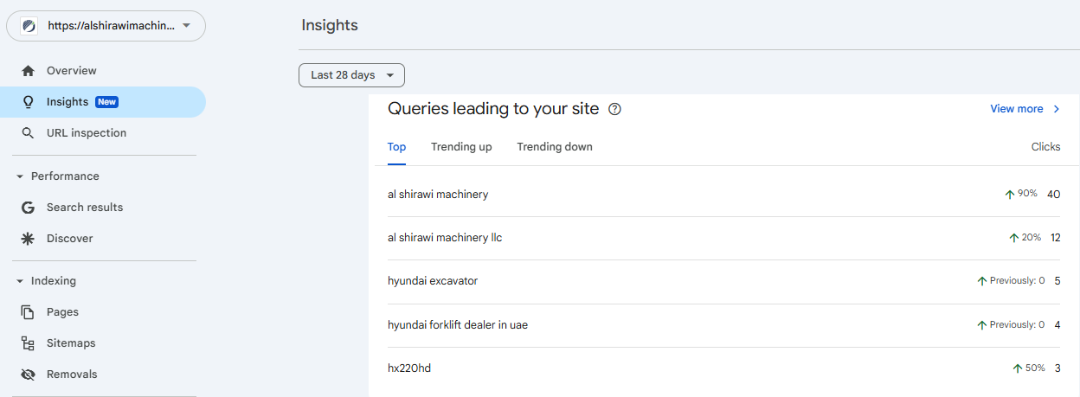Screen dimensions: 1080x397
Task: Open the Last 28 days date dropdown
Action: [x=351, y=75]
